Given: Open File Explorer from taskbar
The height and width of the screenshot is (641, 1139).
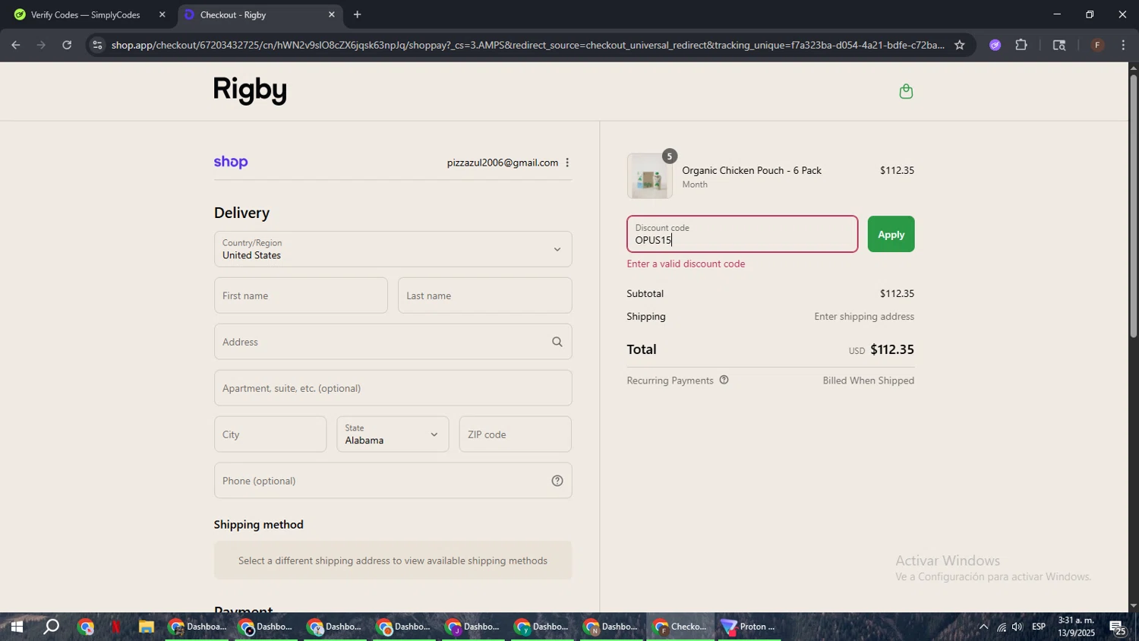Looking at the screenshot, I should (x=146, y=627).
